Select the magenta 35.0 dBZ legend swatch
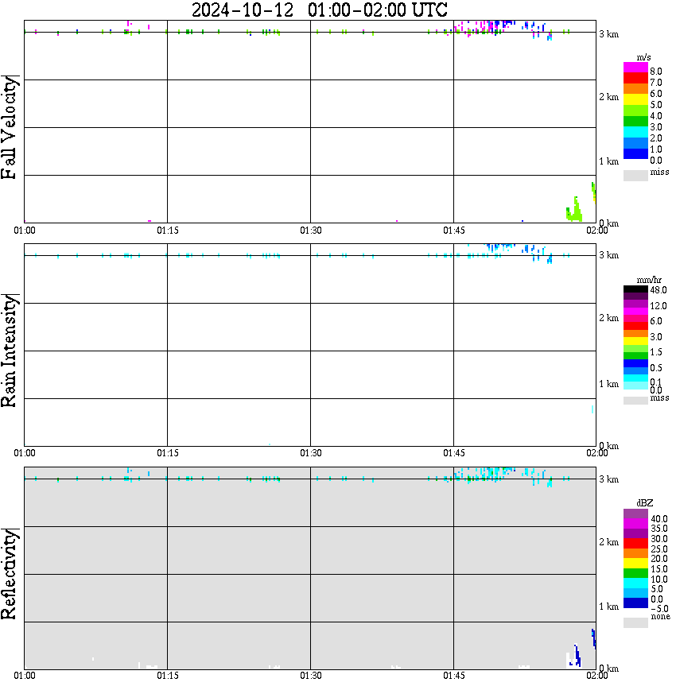The image size is (676, 690). point(635,524)
